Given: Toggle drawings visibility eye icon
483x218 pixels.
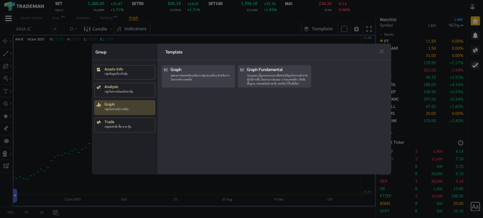Looking at the screenshot, I should point(6,141).
